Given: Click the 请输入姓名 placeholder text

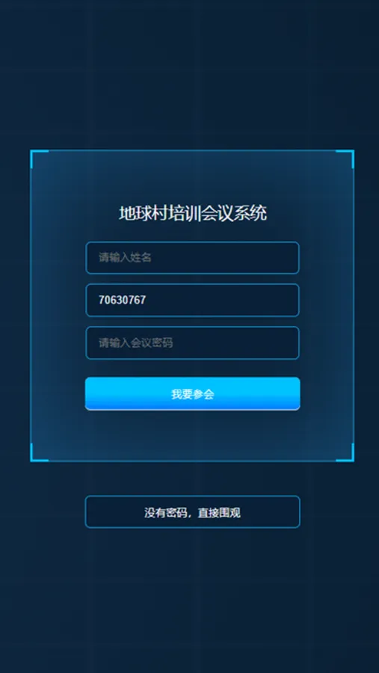Looking at the screenshot, I should coord(125,257).
